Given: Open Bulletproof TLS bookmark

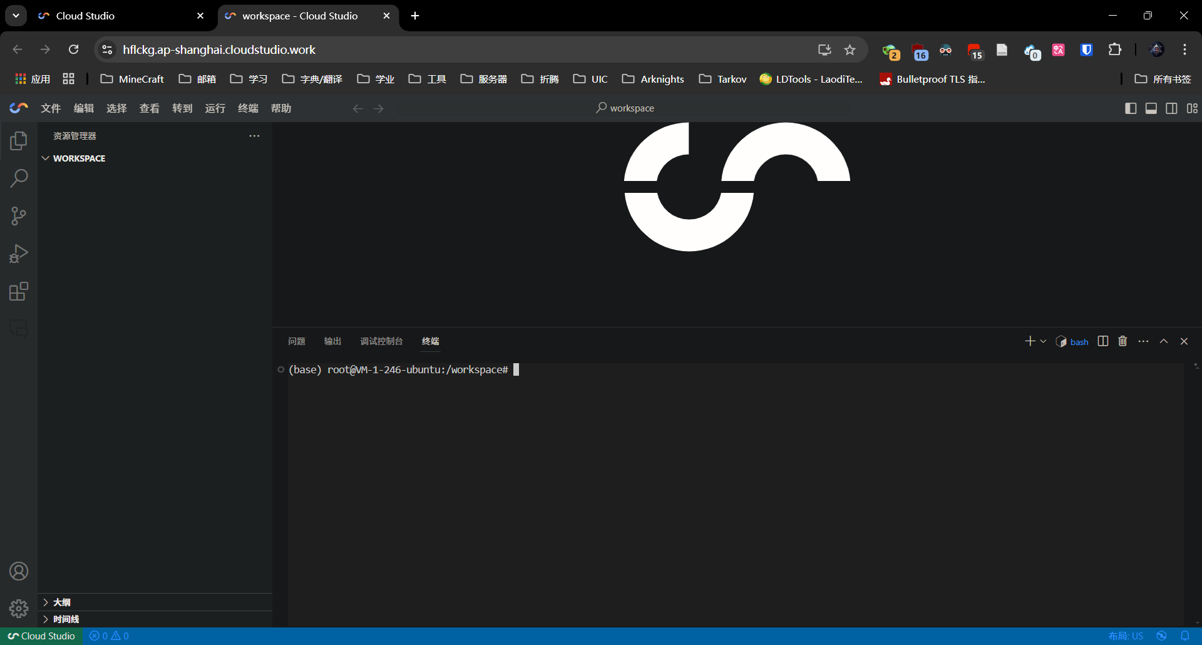Looking at the screenshot, I should 933,79.
